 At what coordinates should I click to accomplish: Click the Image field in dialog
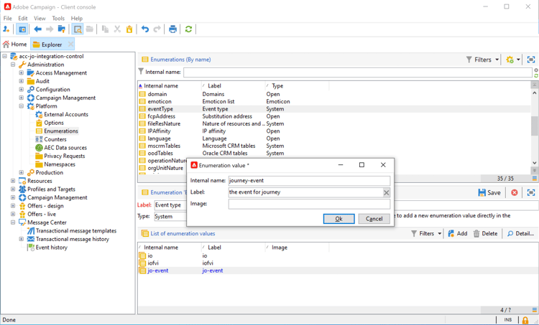coord(309,204)
